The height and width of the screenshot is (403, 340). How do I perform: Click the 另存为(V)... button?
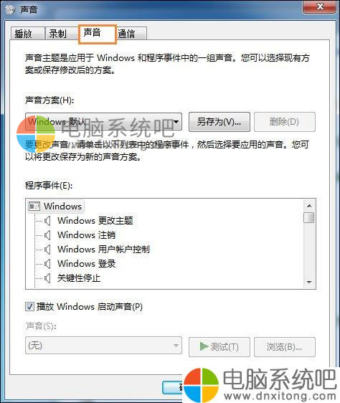click(219, 122)
